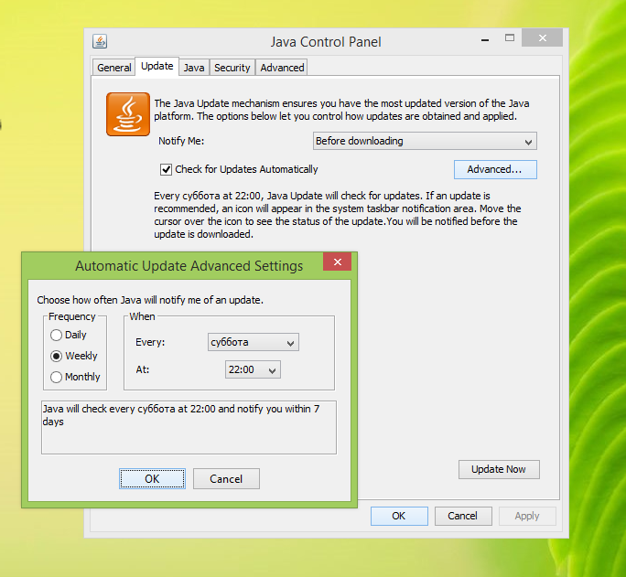
Task: Click the 'At:' label in When group
Action: 143,369
